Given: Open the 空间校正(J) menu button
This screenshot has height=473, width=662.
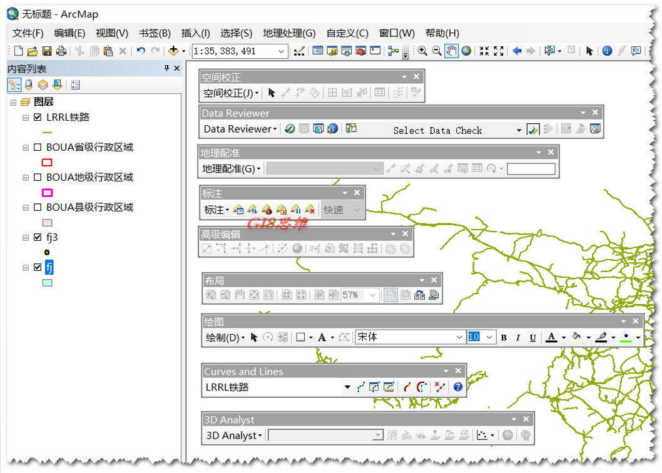Looking at the screenshot, I should [230, 93].
